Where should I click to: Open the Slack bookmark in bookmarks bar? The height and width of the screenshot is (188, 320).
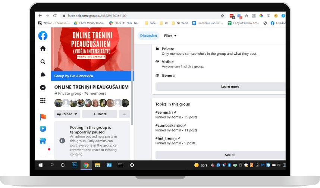pos(122,23)
